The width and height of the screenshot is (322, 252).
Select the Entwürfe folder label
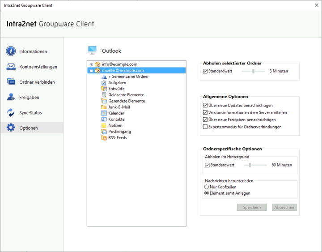pyautogui.click(x=116, y=89)
